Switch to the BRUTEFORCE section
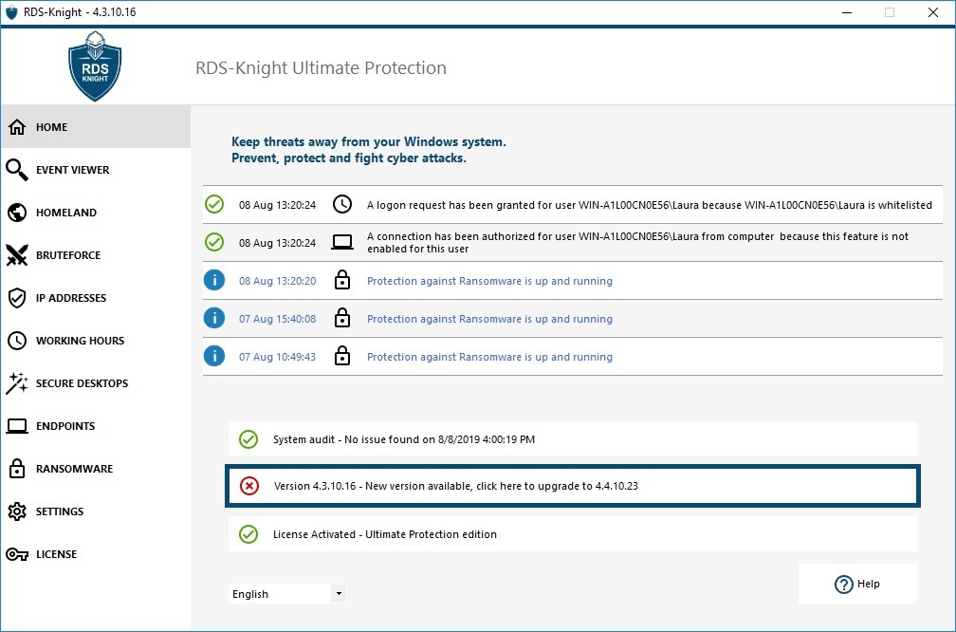This screenshot has width=956, height=632. pyautogui.click(x=96, y=255)
